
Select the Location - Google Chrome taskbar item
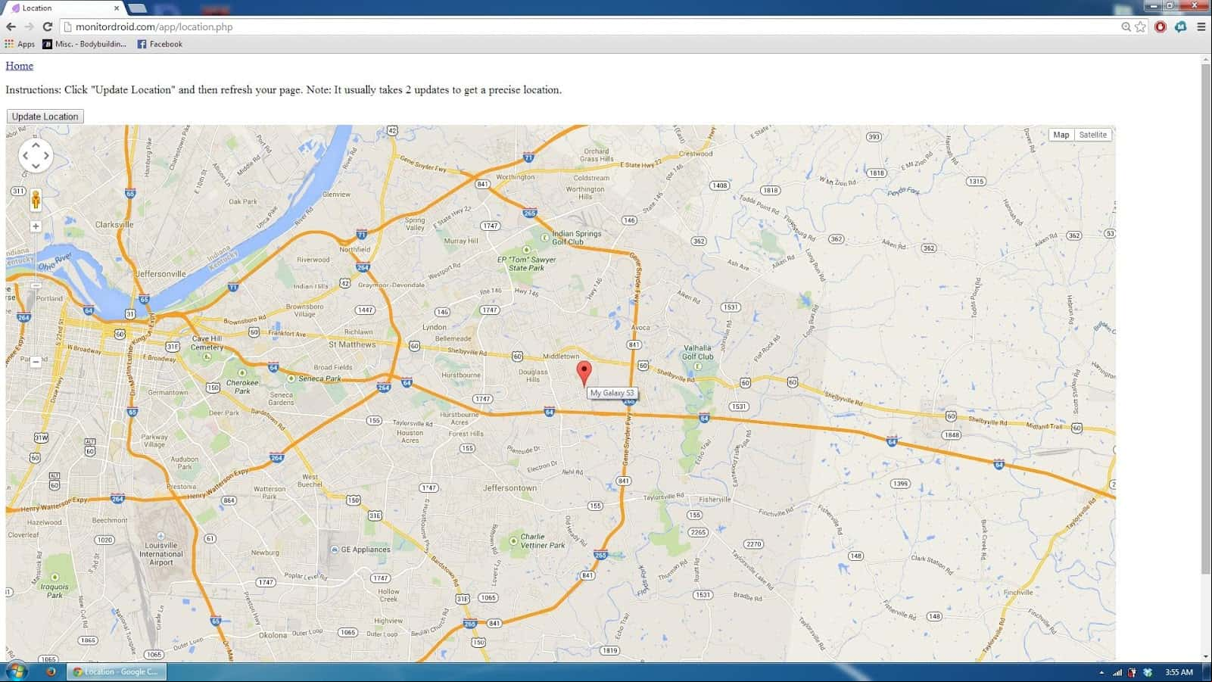tap(117, 671)
